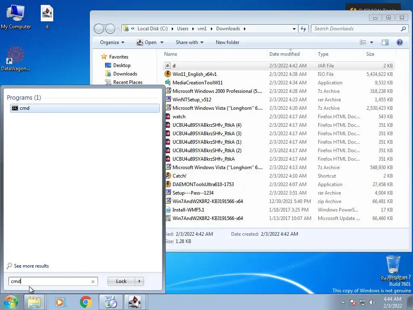Click See more results link

point(31,266)
